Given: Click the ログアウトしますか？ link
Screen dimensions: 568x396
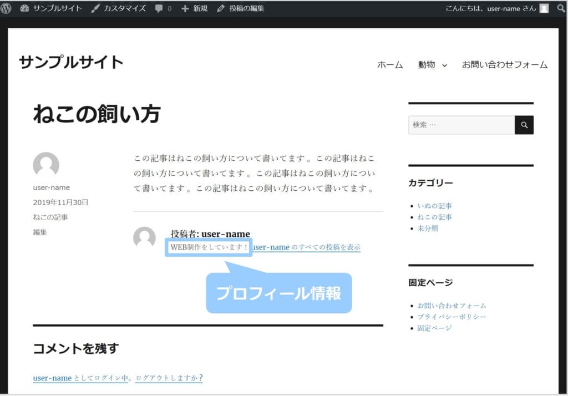Looking at the screenshot, I should (169, 378).
